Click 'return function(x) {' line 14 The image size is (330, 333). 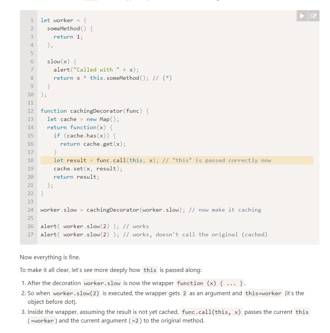[80, 127]
